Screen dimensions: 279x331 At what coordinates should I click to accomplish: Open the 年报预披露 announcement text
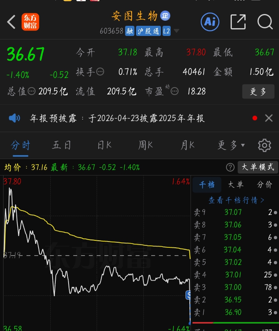click(x=117, y=118)
